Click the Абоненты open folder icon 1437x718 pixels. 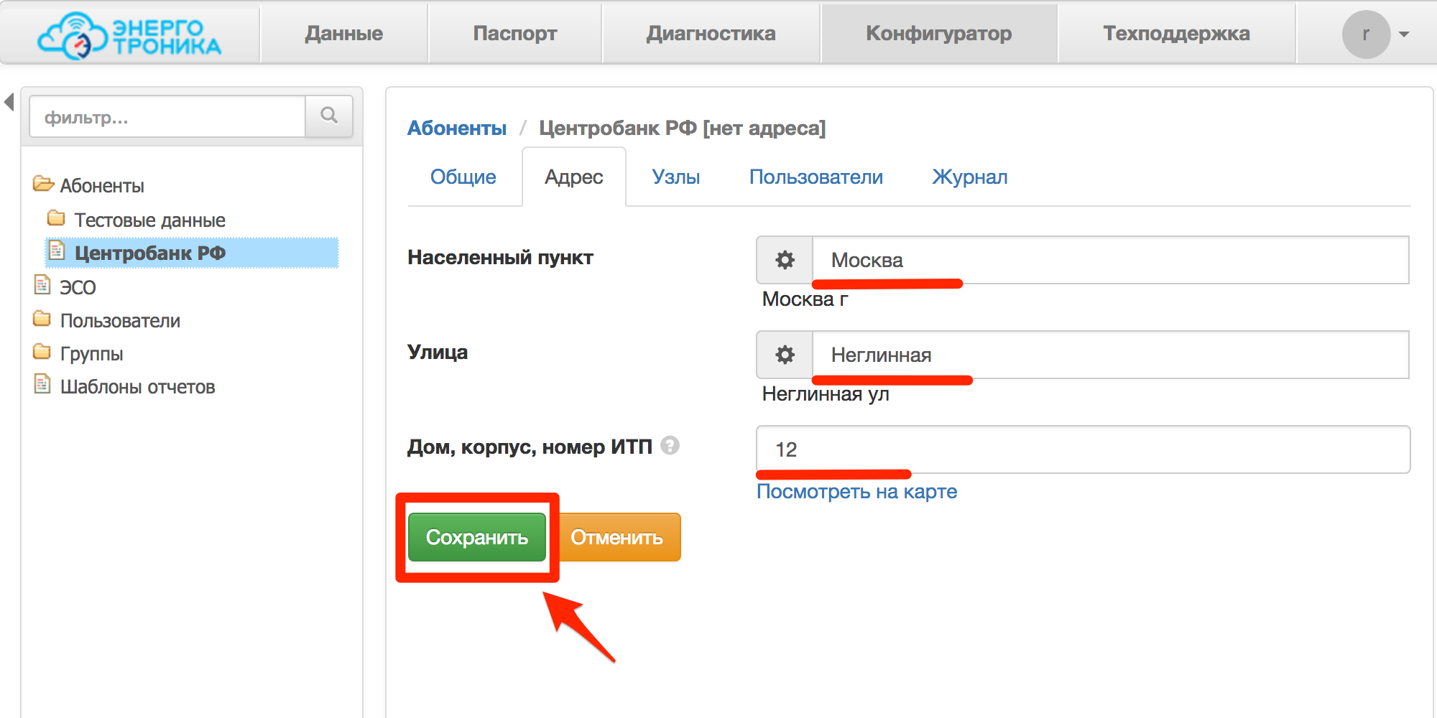point(43,184)
